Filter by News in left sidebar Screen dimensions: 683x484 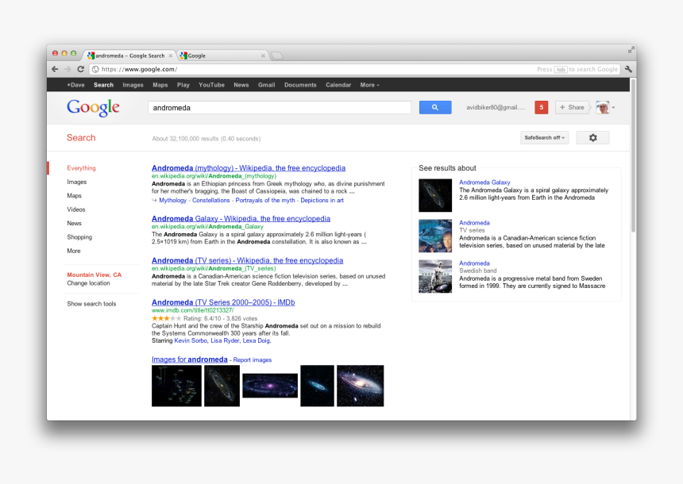(x=74, y=223)
